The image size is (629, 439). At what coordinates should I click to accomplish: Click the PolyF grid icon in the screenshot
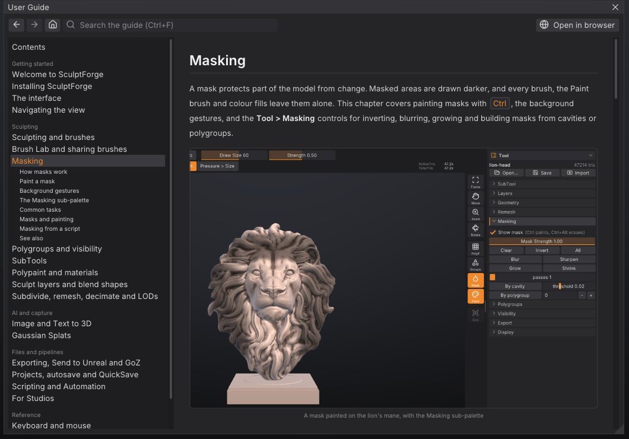click(x=475, y=249)
